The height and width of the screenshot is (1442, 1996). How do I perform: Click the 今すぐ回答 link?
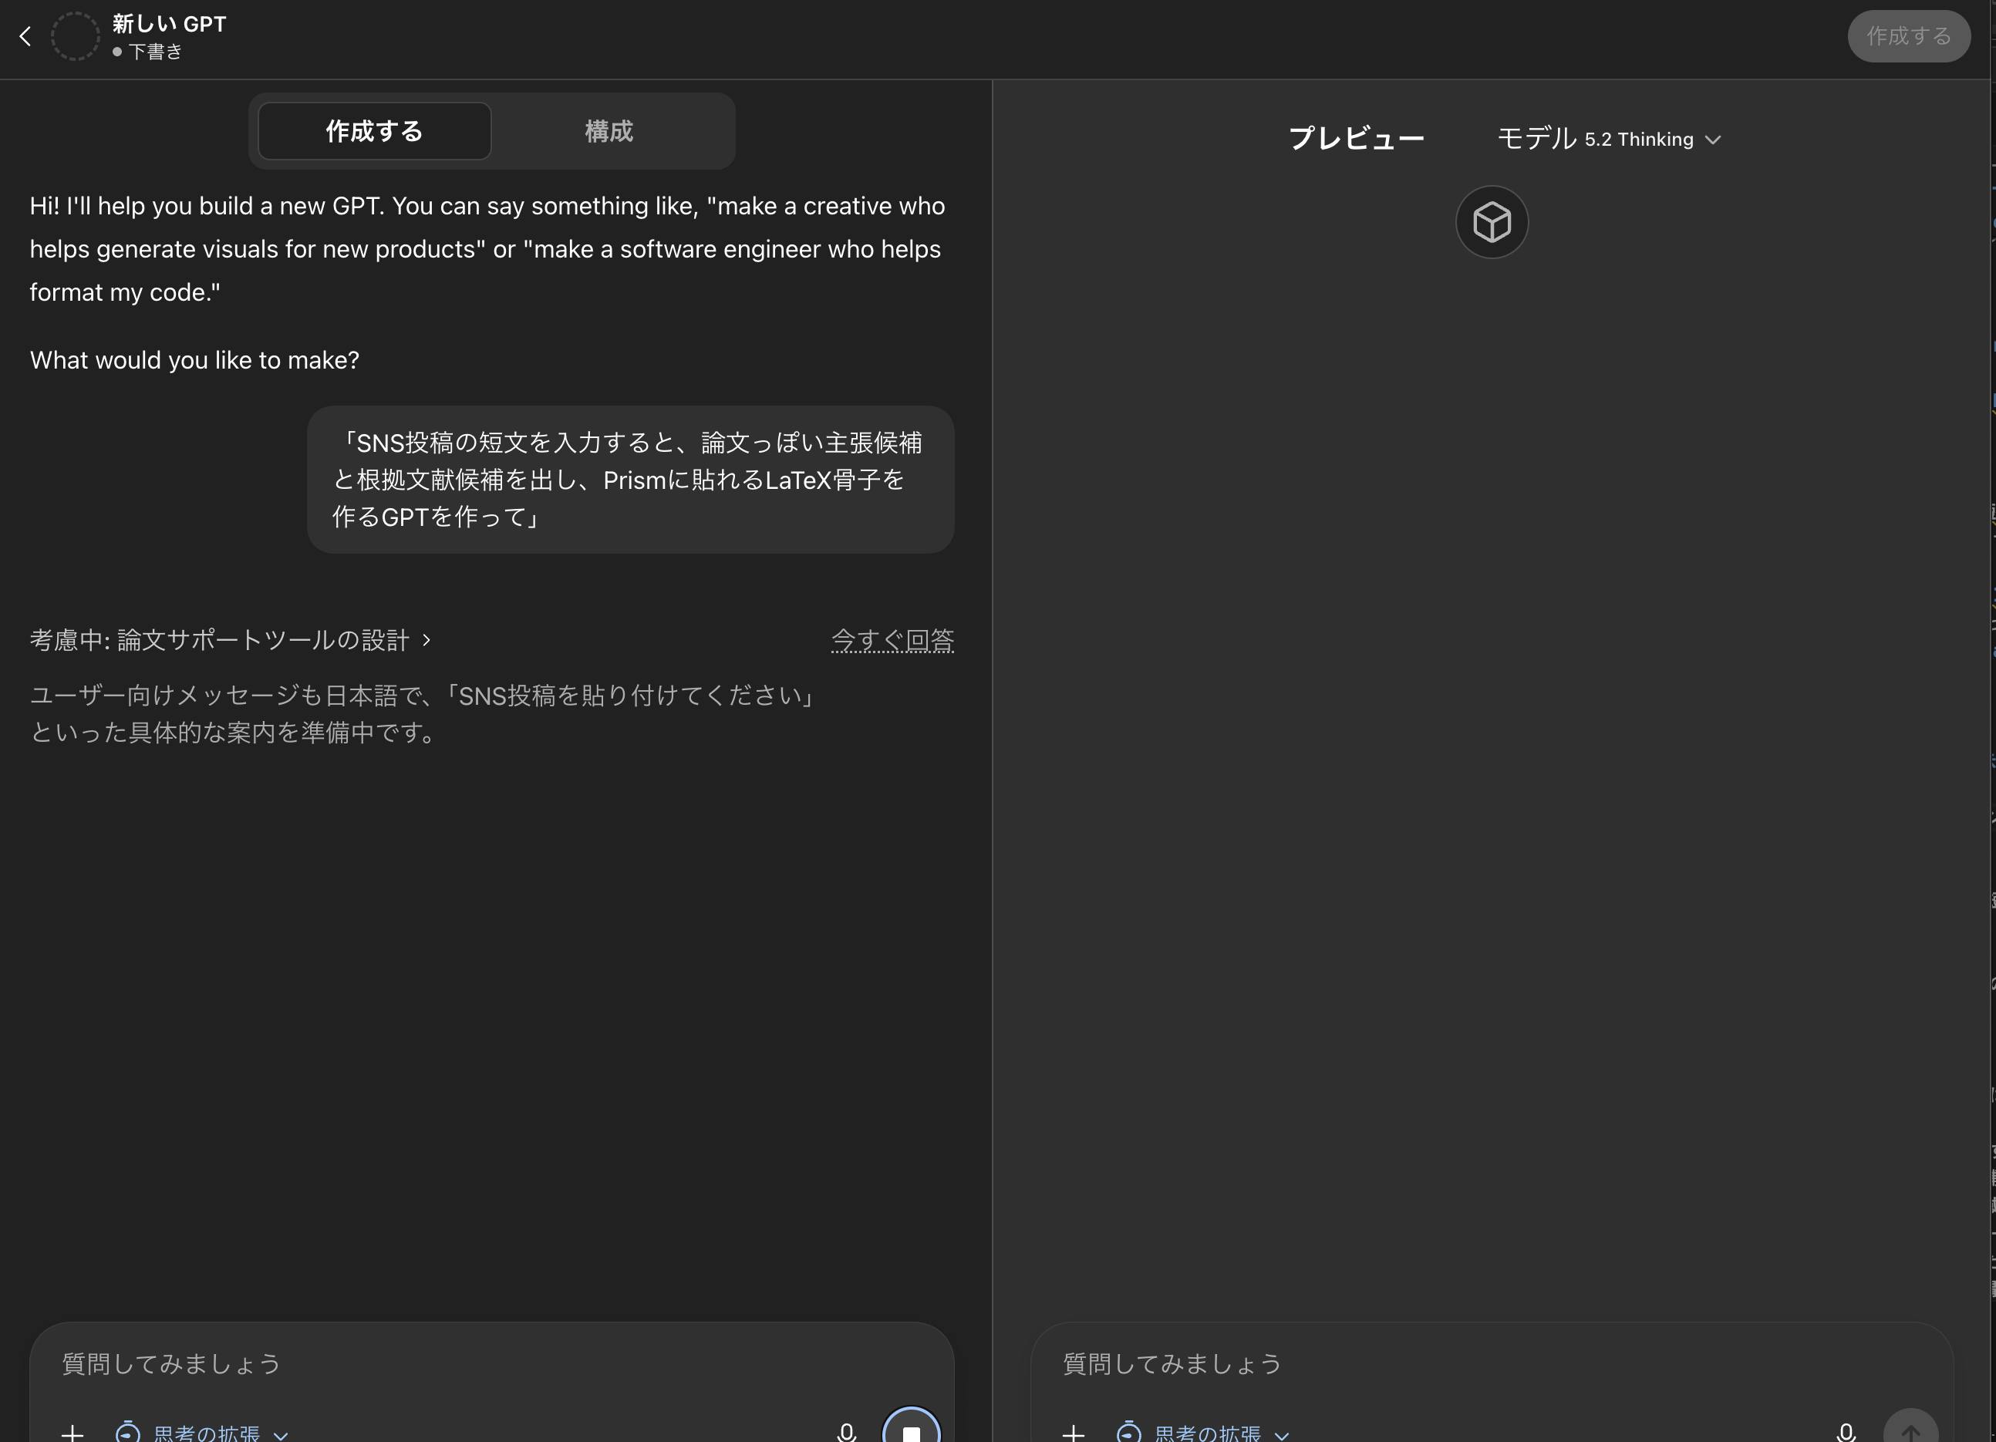click(x=892, y=639)
